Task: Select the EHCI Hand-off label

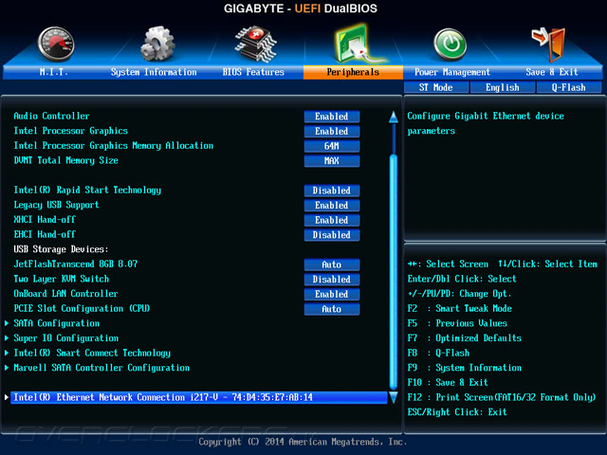Action: tap(45, 234)
